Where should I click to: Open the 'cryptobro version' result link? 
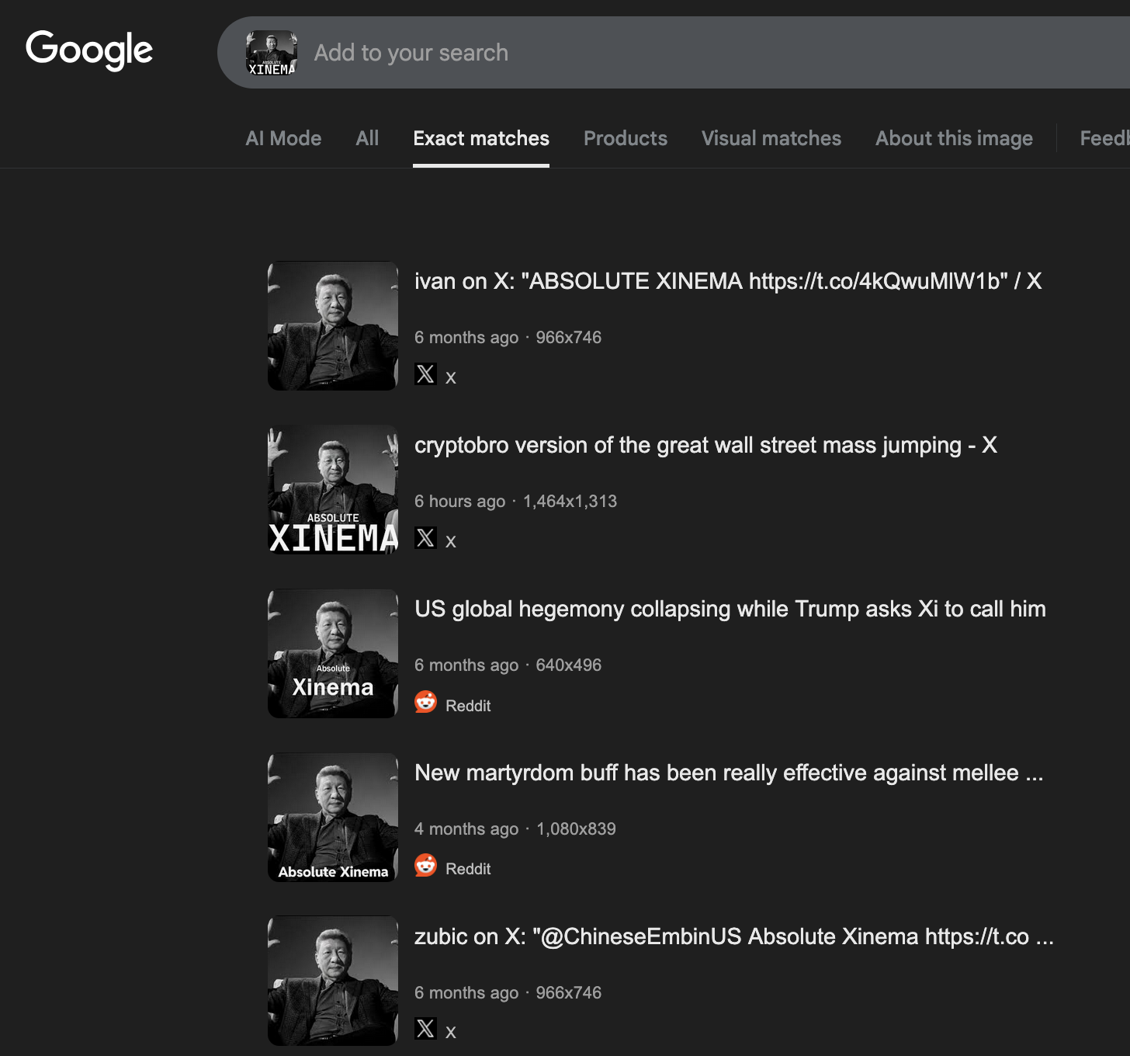(x=705, y=445)
